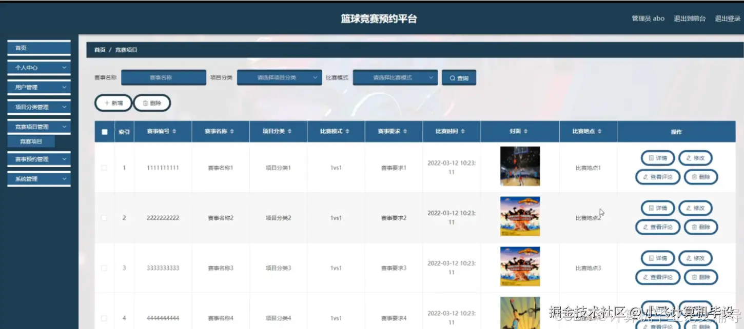Viewport: 744px width, 329px height.
Task: Open the cover thumbnail of 赛事名称4
Action: 520,313
